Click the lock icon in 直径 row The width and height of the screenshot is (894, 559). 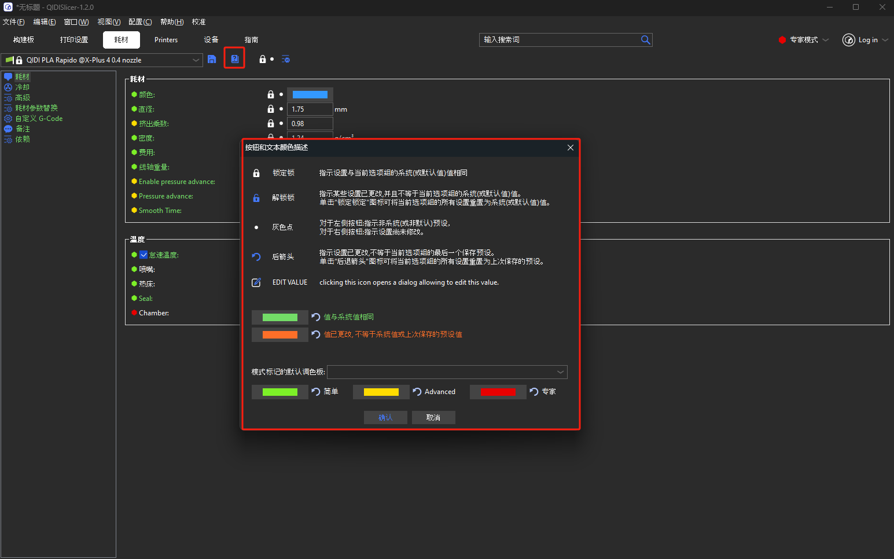[271, 109]
